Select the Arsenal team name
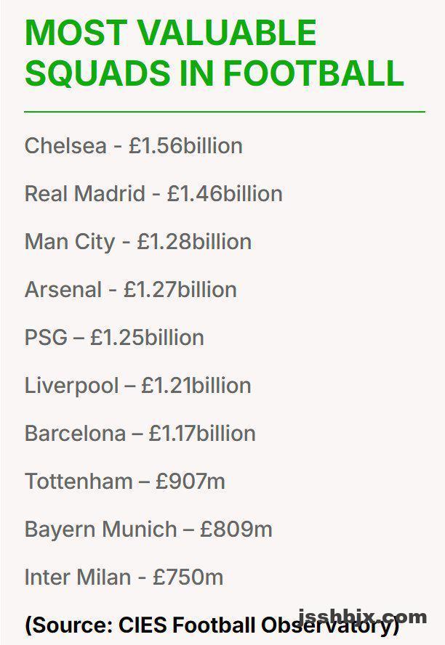Image resolution: width=445 pixels, height=645 pixels. 63,290
